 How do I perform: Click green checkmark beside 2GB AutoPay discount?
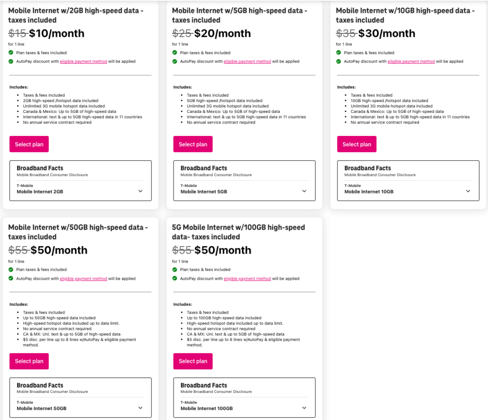[x=11, y=61]
